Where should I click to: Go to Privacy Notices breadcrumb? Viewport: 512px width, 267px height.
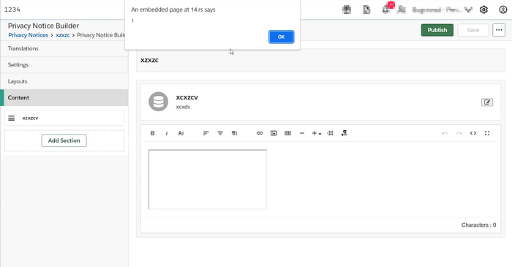pos(28,35)
